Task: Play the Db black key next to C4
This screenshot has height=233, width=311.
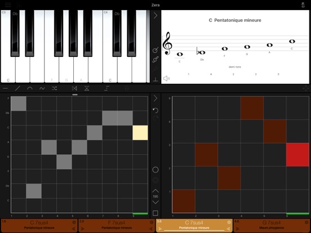Action: point(117,33)
